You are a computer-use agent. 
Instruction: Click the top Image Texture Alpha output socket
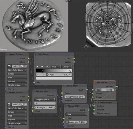pos(29,62)
